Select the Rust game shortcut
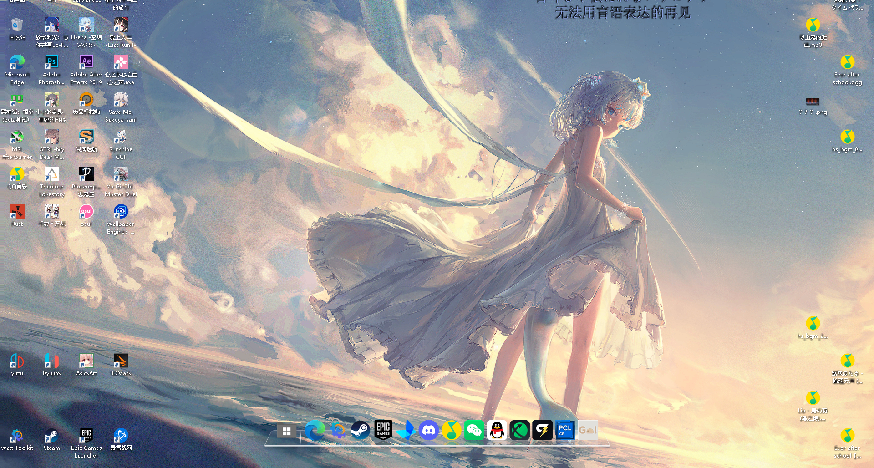 [17, 212]
